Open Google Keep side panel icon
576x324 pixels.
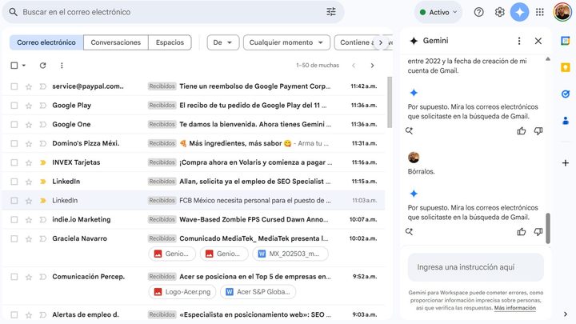pyautogui.click(x=566, y=67)
